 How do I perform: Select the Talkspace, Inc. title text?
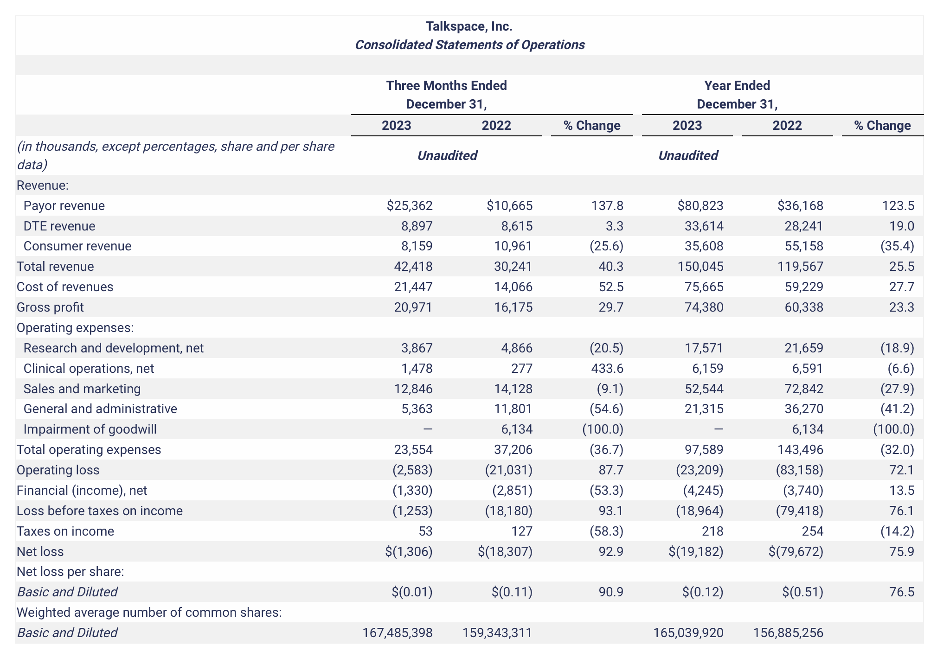point(469,26)
